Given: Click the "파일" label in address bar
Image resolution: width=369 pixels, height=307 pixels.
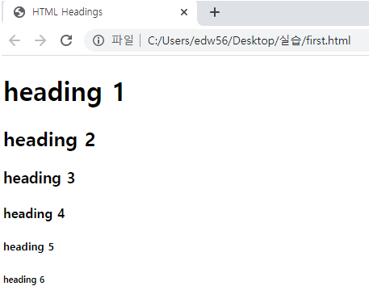Looking at the screenshot, I should coord(123,40).
